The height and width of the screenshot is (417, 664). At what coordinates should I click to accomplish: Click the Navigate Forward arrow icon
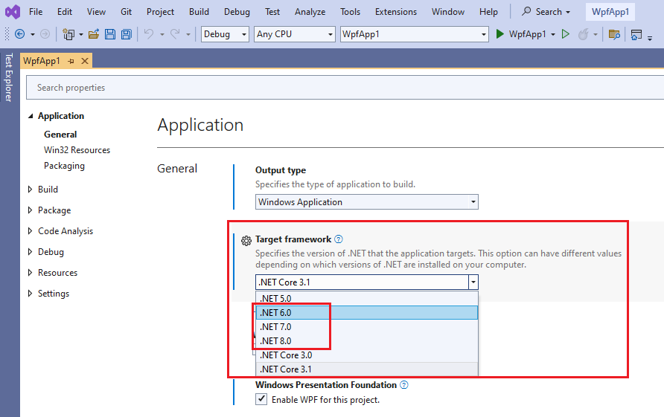click(x=45, y=34)
